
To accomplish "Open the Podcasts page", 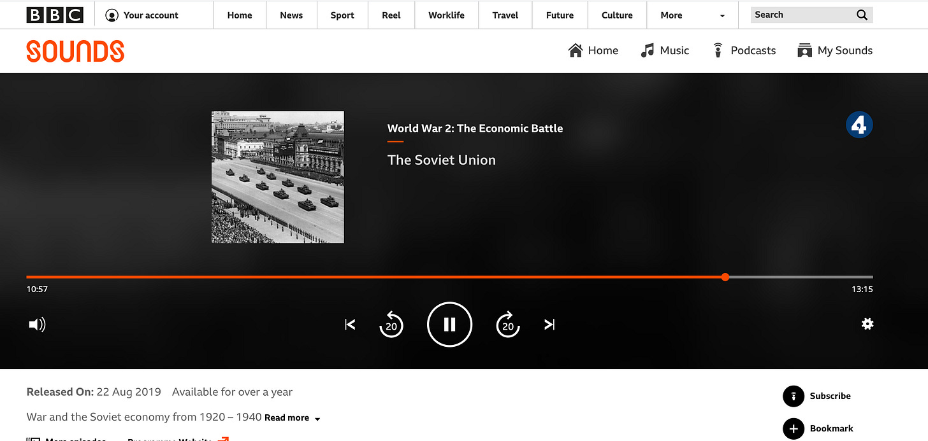I will 743,50.
